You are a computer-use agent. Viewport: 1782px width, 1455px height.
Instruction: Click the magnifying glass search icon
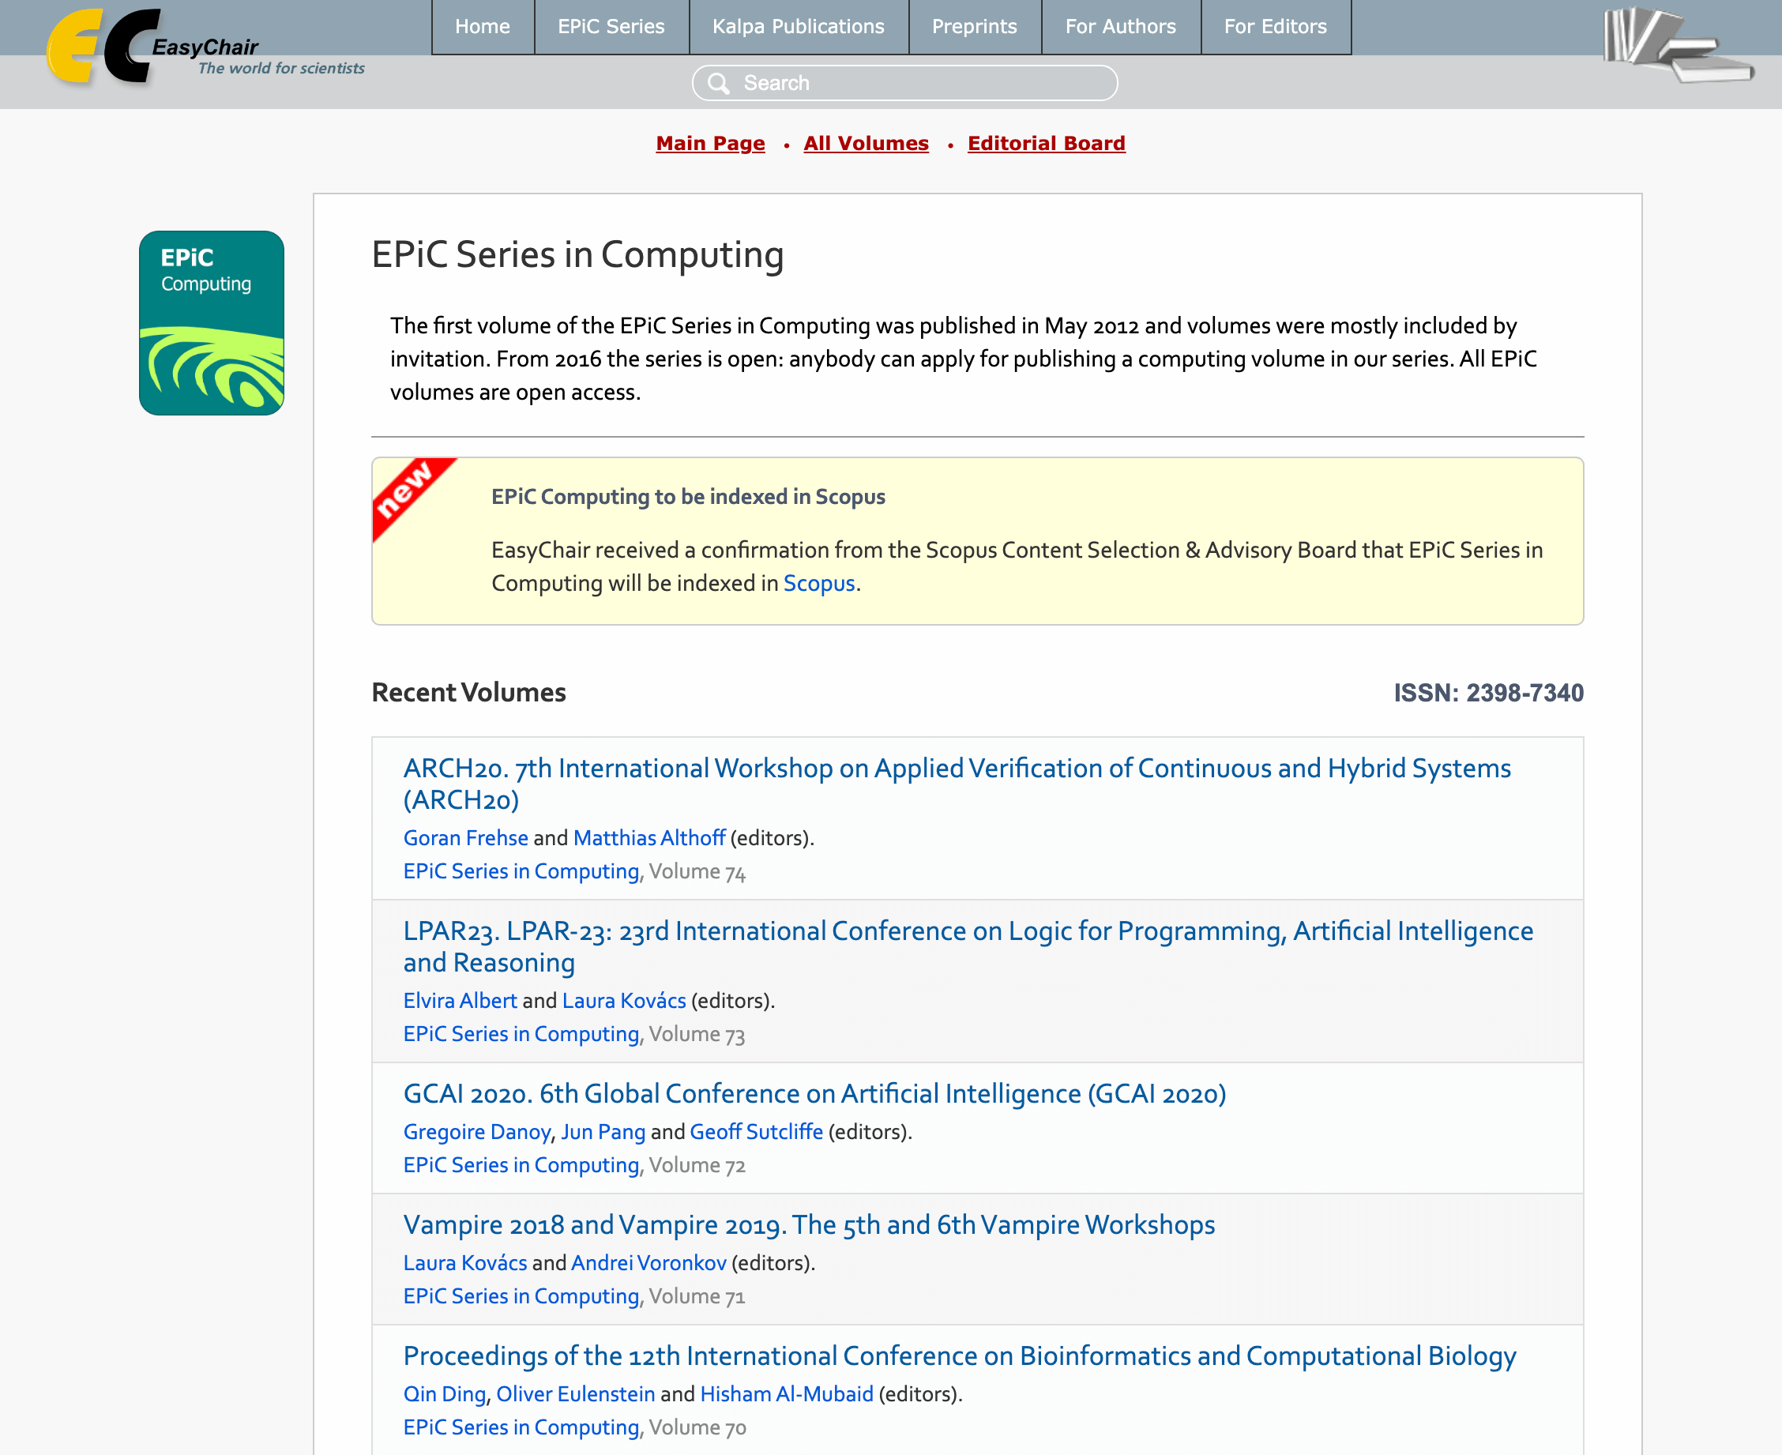click(718, 83)
